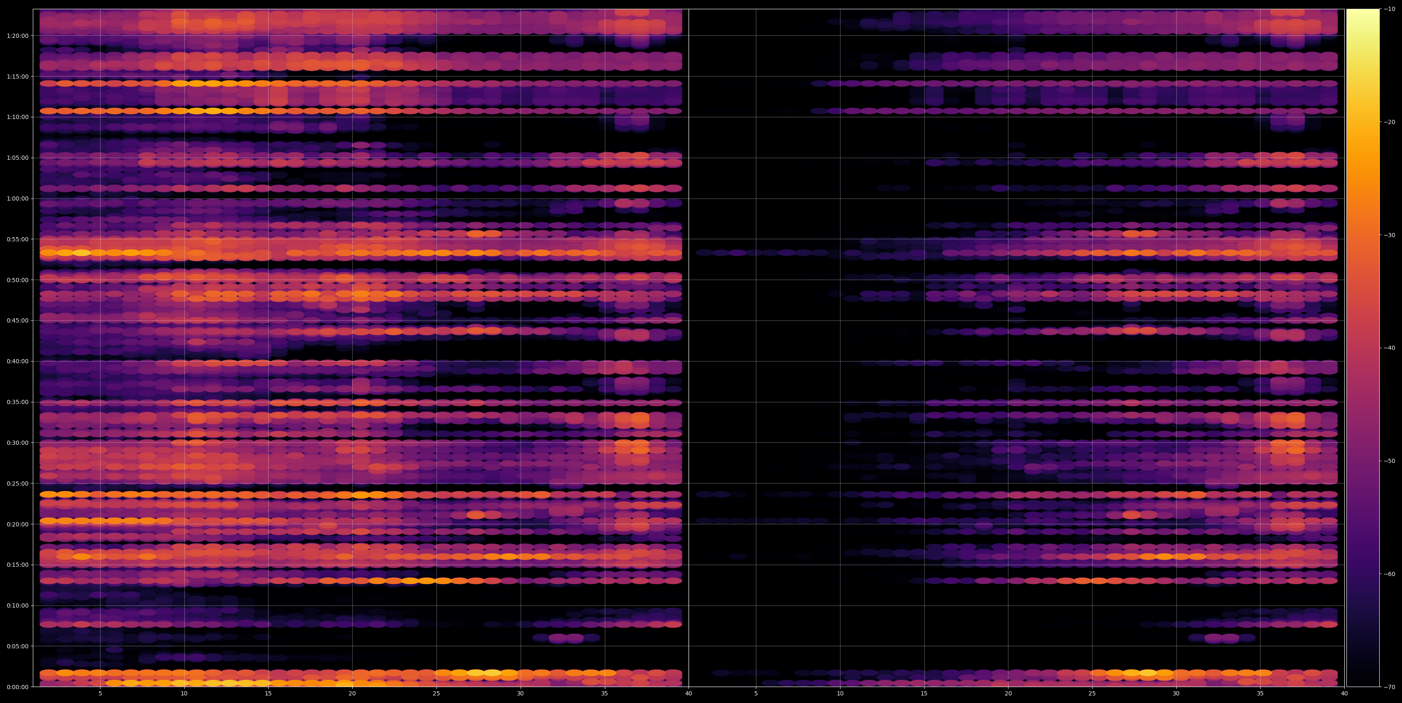Choose the time label 0:45:00
The height and width of the screenshot is (703, 1402).
[17, 321]
